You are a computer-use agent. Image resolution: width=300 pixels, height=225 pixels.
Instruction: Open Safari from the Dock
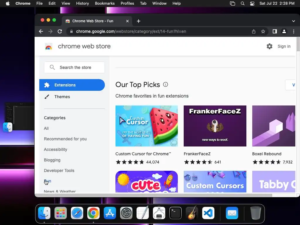[x=77, y=213]
